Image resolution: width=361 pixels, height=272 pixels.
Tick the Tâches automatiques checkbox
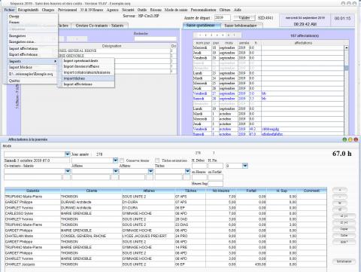click(x=157, y=160)
